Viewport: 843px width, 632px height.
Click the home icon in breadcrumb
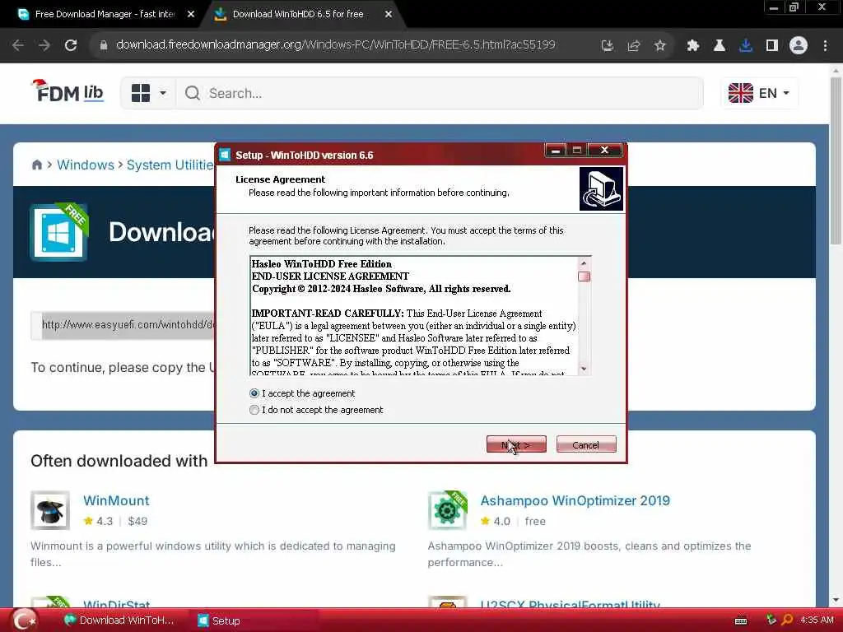[x=36, y=165]
